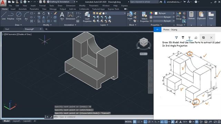
Task: Select the Mirror tool
Action: pos(44,17)
